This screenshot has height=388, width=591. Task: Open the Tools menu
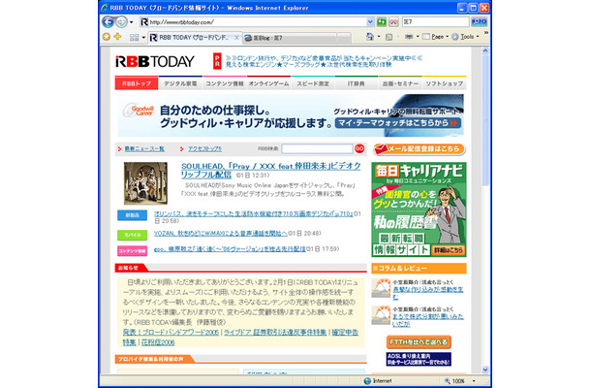465,37
